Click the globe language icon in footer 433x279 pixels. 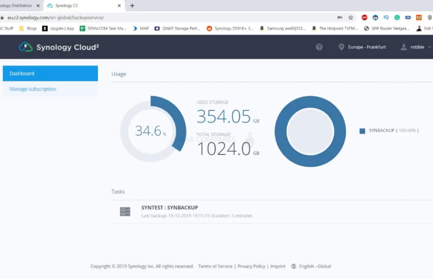coord(293,266)
